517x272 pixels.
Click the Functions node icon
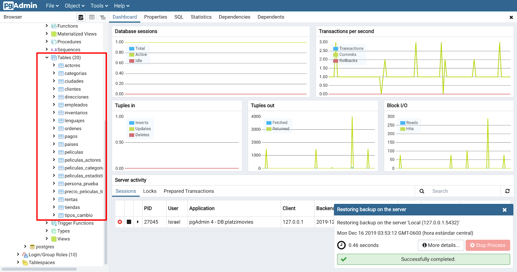pos(54,26)
